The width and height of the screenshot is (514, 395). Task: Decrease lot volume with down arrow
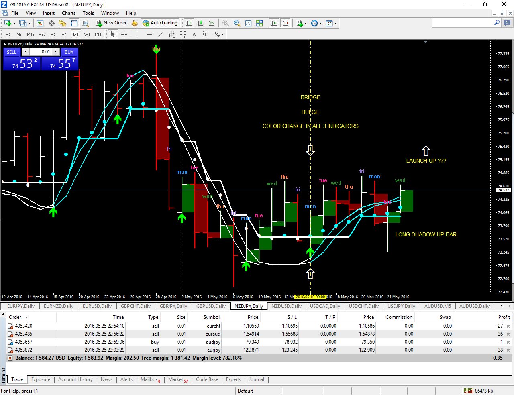[x=25, y=52]
